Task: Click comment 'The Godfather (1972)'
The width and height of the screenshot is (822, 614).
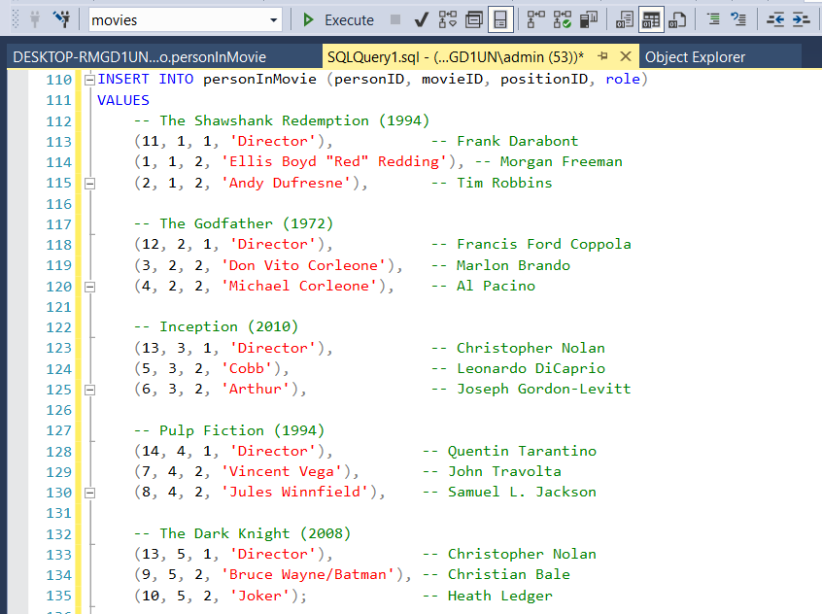Action: point(233,223)
